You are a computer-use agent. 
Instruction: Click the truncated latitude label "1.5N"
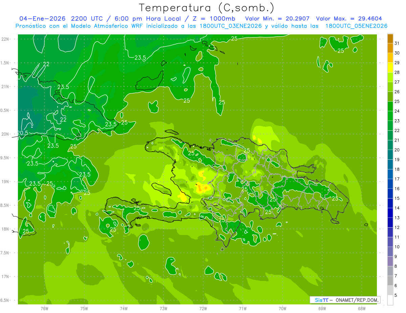pyautogui.click(x=5, y=63)
